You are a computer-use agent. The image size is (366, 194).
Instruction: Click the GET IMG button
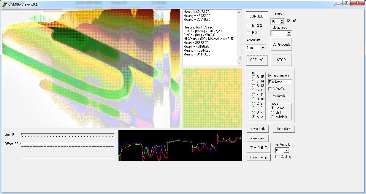coord(257,60)
